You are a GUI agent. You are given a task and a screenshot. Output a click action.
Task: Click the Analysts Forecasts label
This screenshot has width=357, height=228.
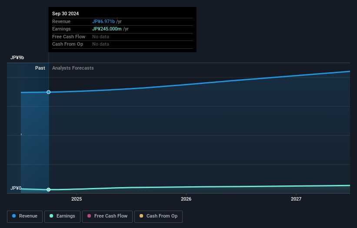tap(73, 68)
